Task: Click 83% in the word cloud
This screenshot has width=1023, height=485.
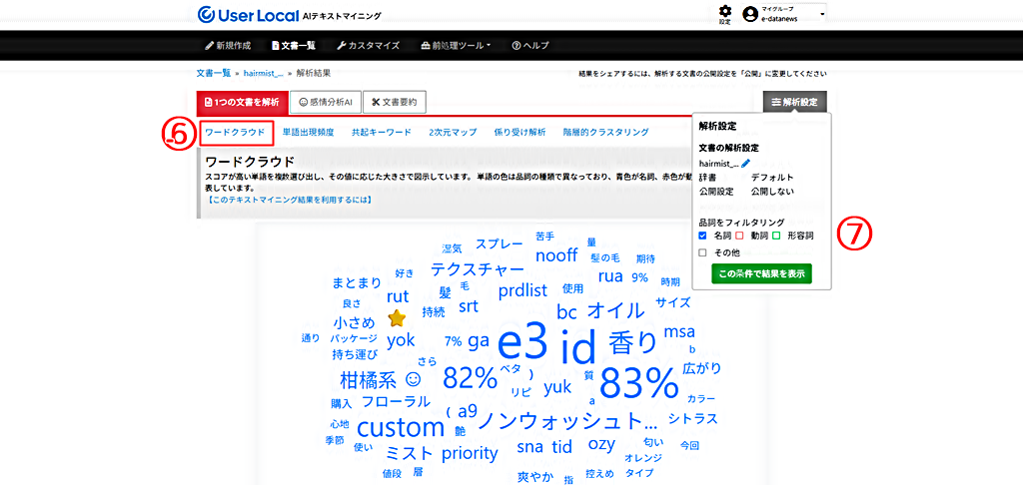Action: point(639,383)
